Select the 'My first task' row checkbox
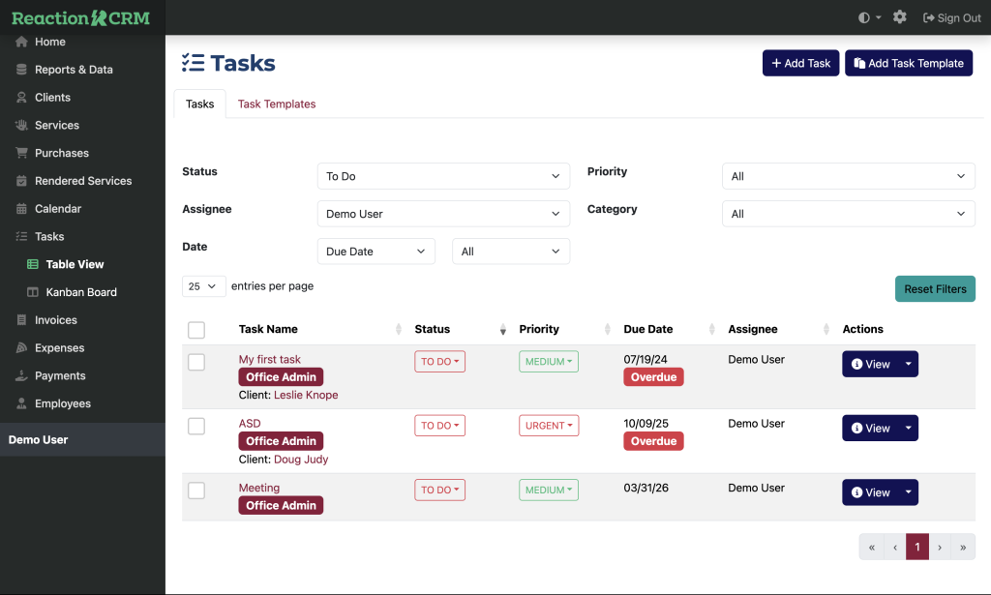This screenshot has width=991, height=595. (x=196, y=362)
